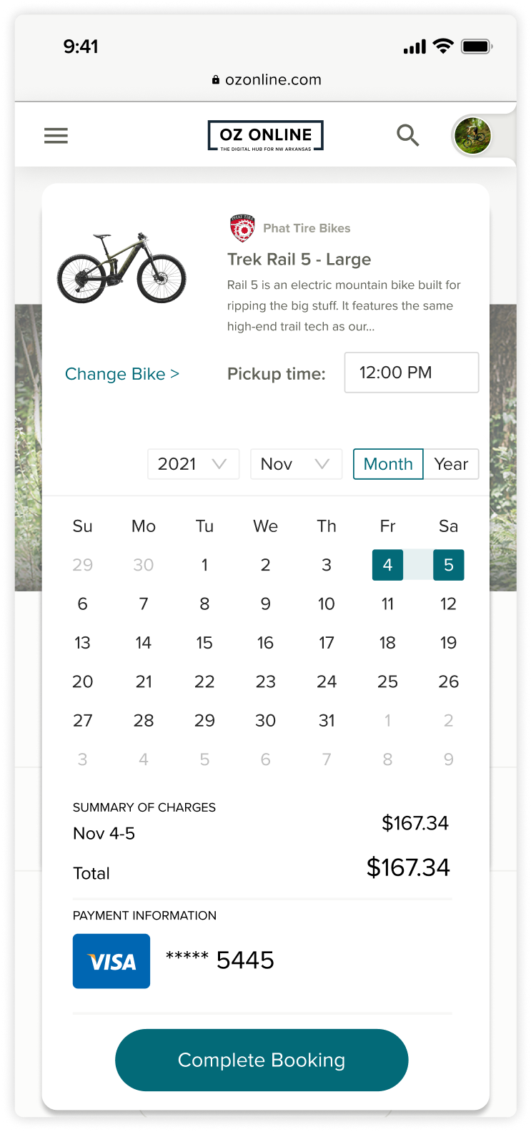Click the lock icon in address bar

coord(216,80)
